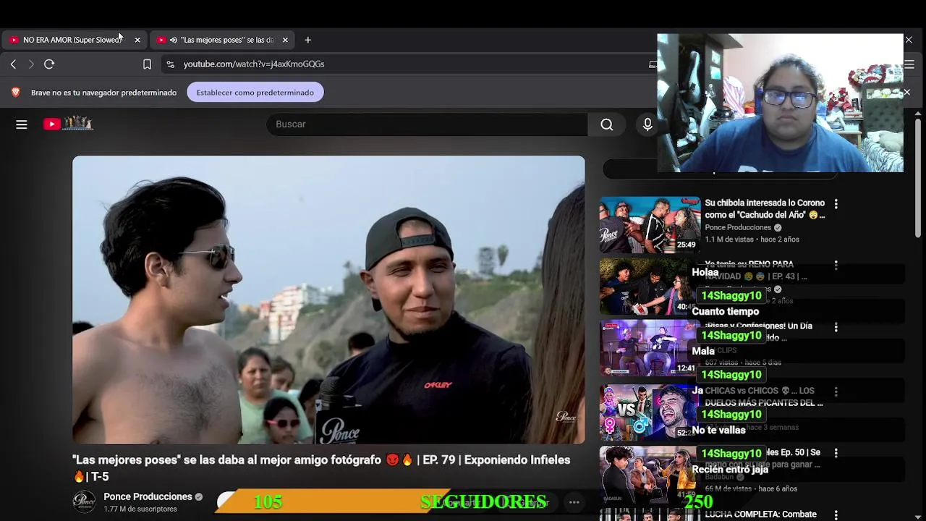Open more actions ellipsis below the video
926x521 pixels.
coord(574,502)
